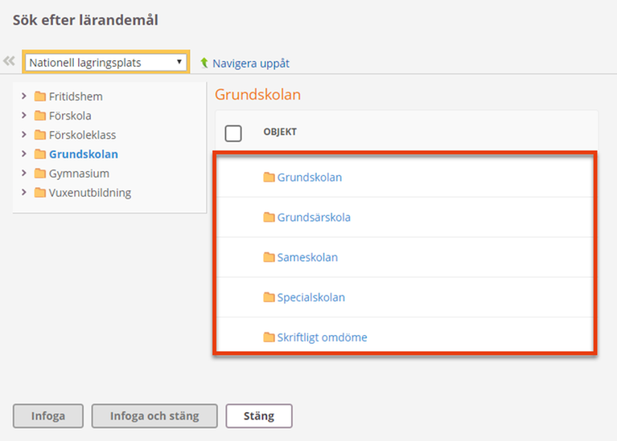This screenshot has height=441, width=617.
Task: Click folder icon beside Sameskolan in list
Action: 269,257
